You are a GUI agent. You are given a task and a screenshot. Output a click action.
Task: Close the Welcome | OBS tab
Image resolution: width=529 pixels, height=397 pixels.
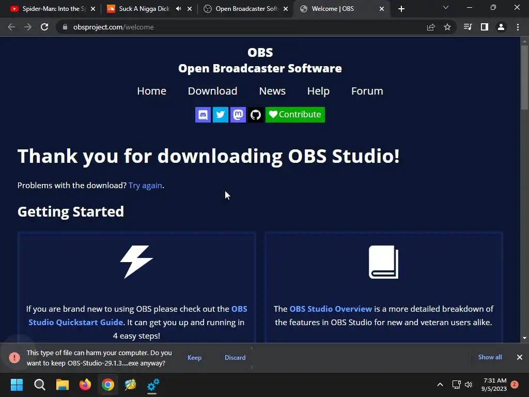tap(382, 9)
